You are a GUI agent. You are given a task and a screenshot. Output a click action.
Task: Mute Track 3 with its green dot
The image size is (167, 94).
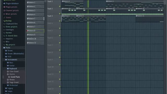[x=60, y=21]
